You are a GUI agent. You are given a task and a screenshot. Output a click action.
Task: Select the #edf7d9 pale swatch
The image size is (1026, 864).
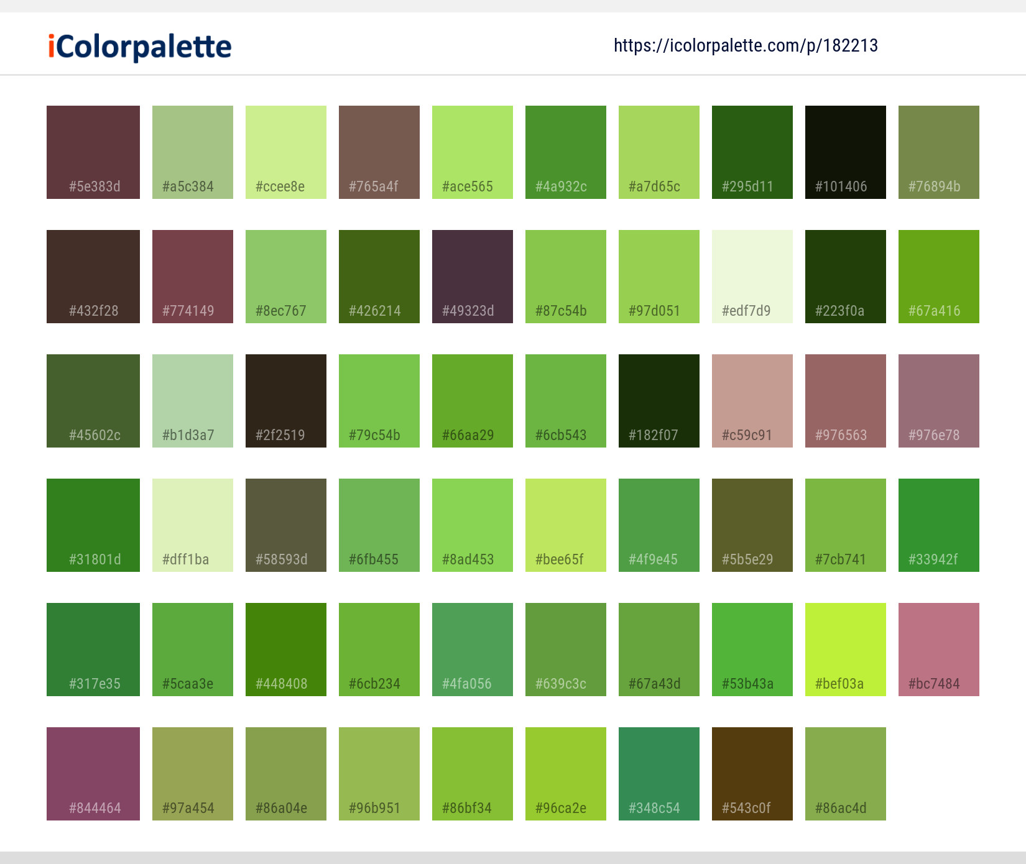pos(752,277)
